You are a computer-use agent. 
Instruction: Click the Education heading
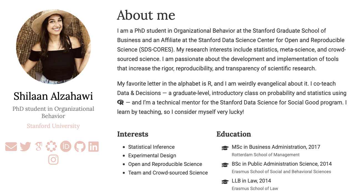[x=233, y=134]
